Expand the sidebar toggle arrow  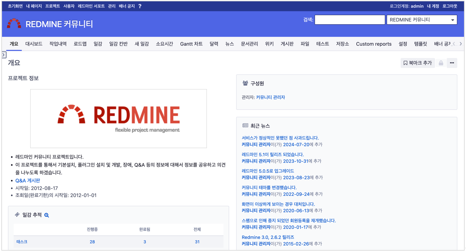pos(4,55)
